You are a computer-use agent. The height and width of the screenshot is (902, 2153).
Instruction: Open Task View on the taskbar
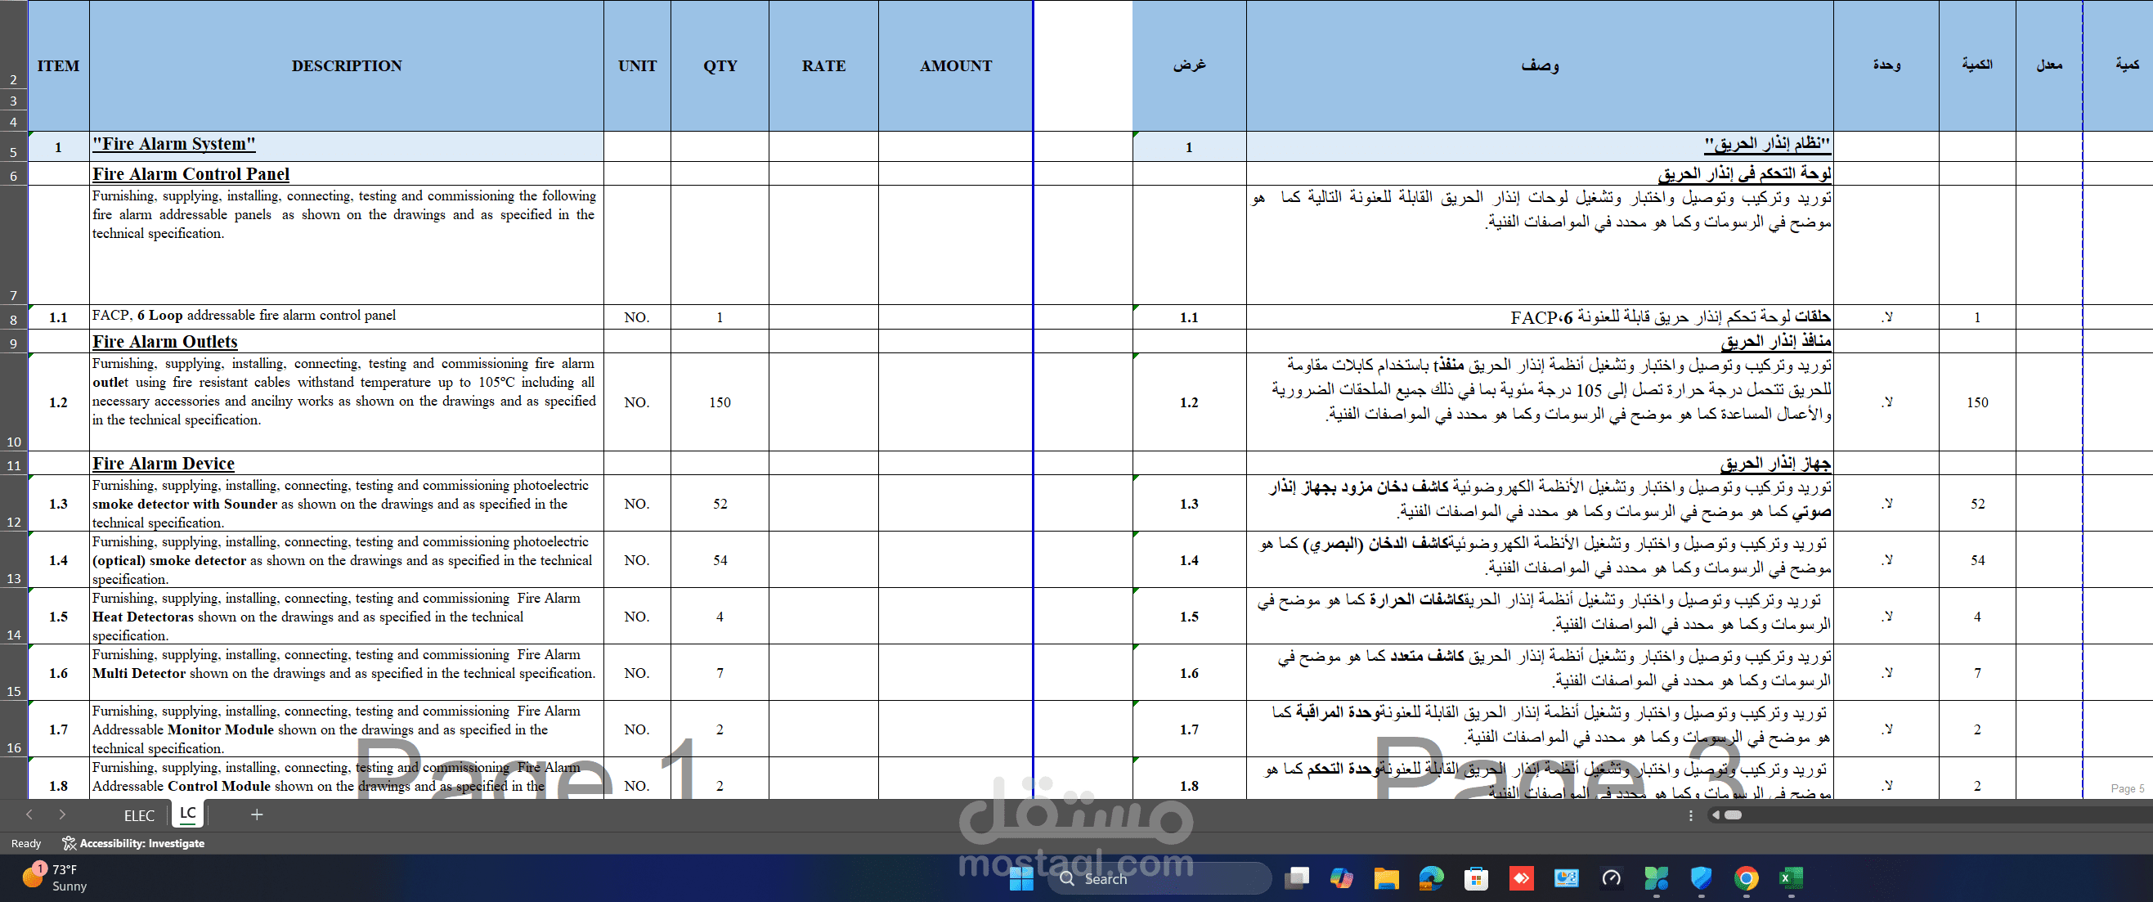[x=1297, y=878]
